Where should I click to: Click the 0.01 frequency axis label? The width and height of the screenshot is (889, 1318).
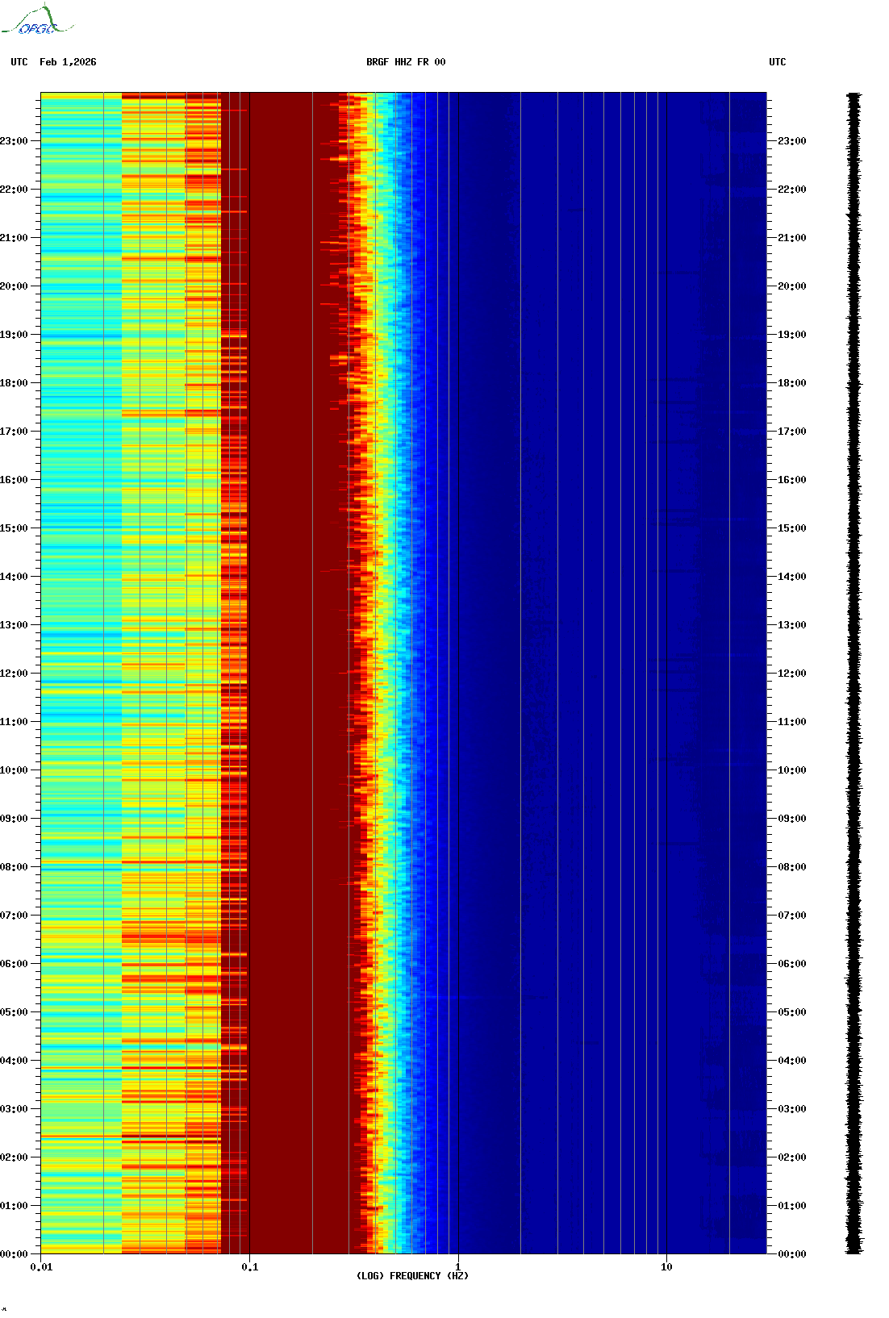tap(41, 1267)
